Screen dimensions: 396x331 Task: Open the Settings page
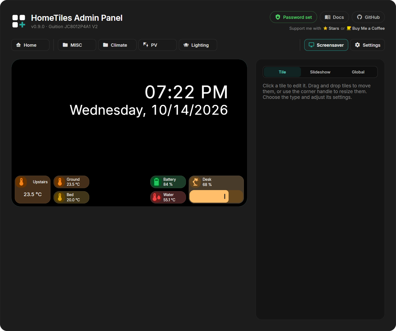[x=367, y=45]
